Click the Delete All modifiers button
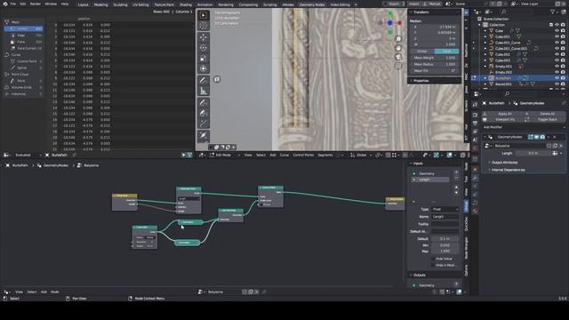 tap(545, 114)
